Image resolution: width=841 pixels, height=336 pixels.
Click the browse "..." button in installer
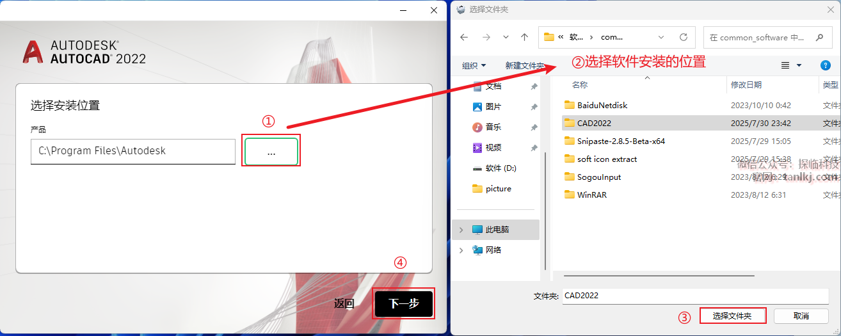point(271,152)
